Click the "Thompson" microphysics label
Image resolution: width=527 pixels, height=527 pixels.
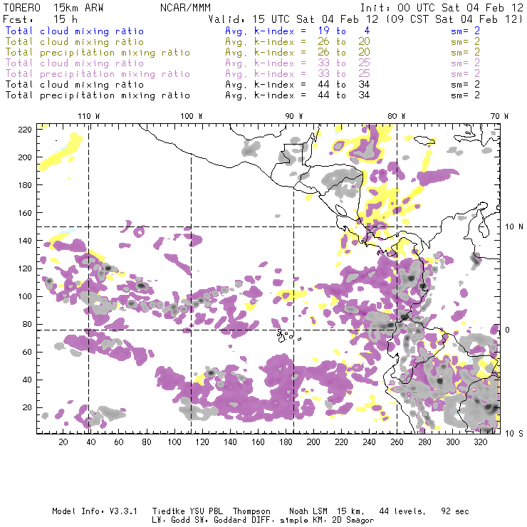pos(251,511)
